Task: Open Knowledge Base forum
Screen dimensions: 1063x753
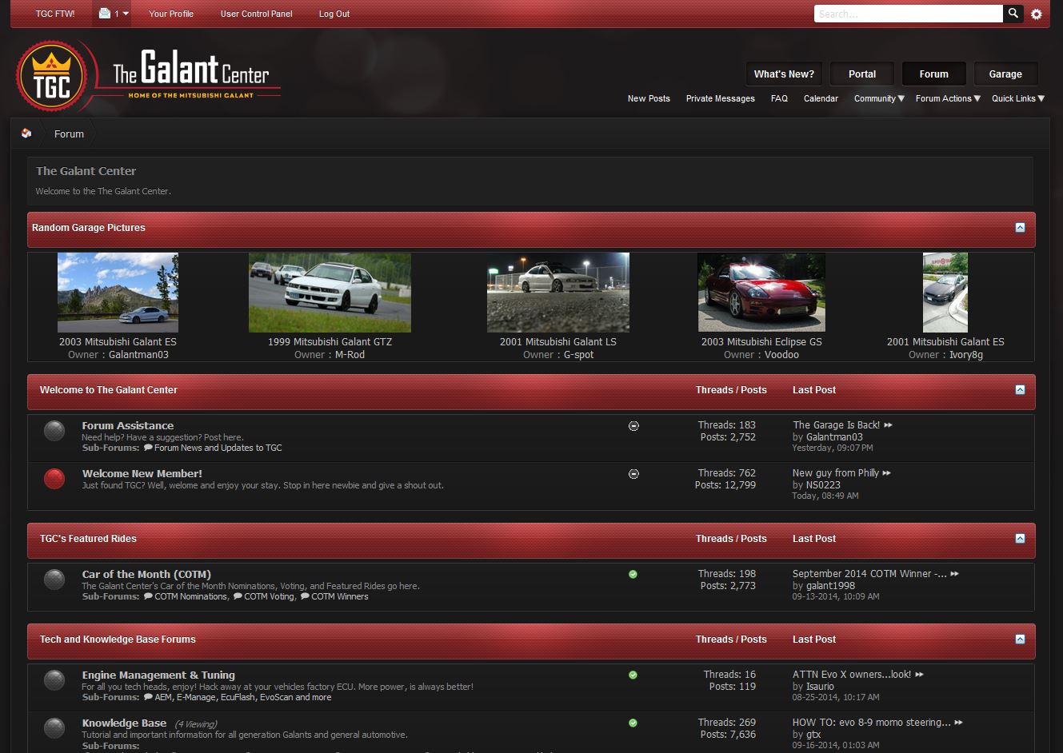Action: tap(124, 723)
